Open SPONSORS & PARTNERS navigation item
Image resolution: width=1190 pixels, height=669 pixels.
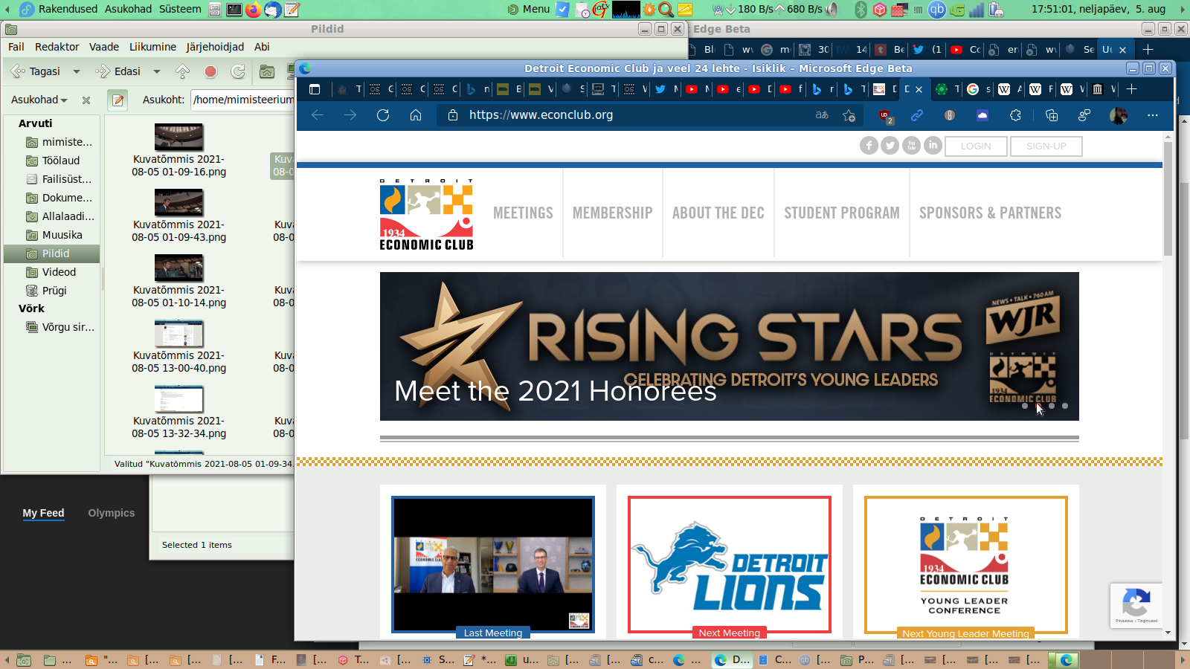(991, 213)
